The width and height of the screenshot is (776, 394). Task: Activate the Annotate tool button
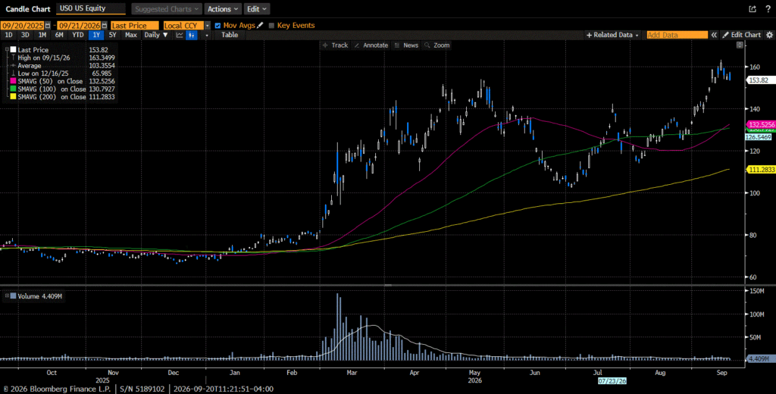[371, 45]
